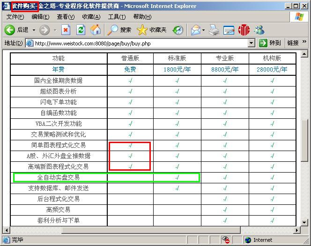
Task: Click the red CITIC logo toolbar icon
Action: pyautogui.click(x=244, y=30)
